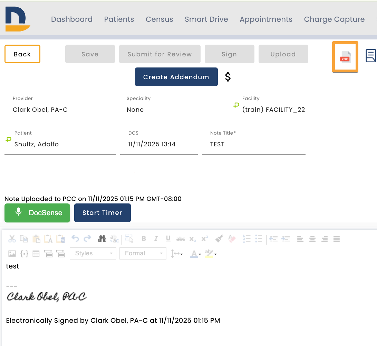Undo the last edit in editor
Image resolution: width=377 pixels, height=346 pixels.
pos(75,239)
